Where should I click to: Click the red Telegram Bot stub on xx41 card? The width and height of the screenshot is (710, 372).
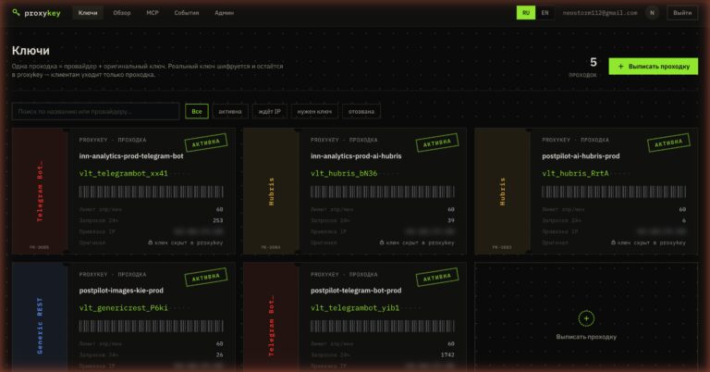click(40, 191)
